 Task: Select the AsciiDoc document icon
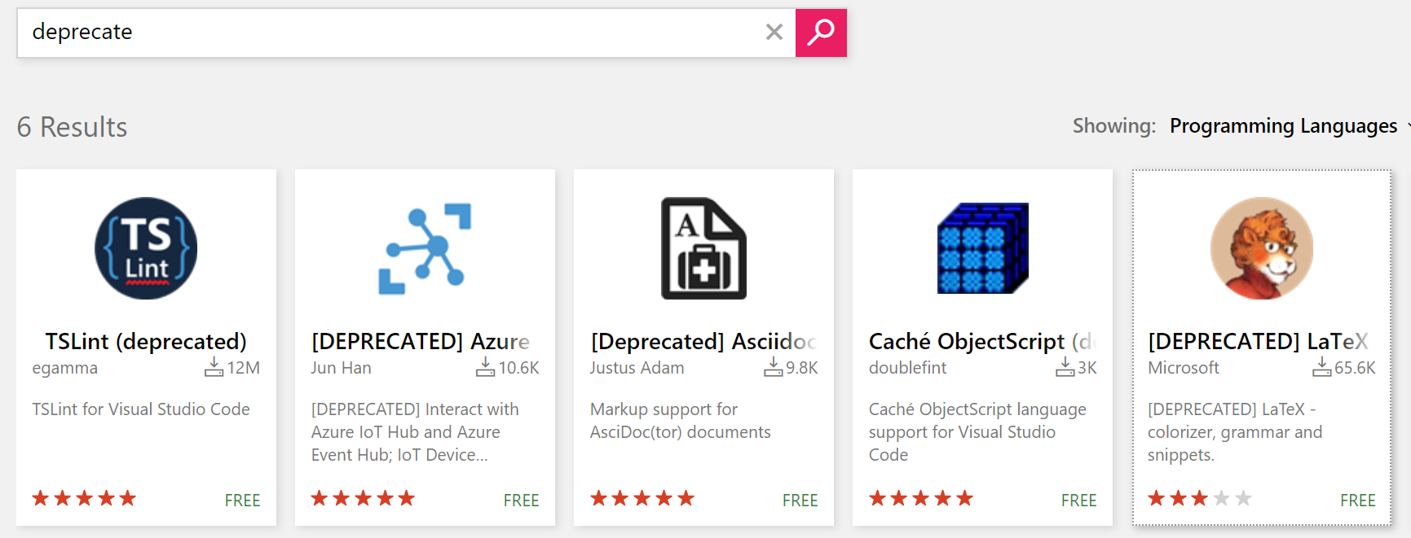click(703, 248)
